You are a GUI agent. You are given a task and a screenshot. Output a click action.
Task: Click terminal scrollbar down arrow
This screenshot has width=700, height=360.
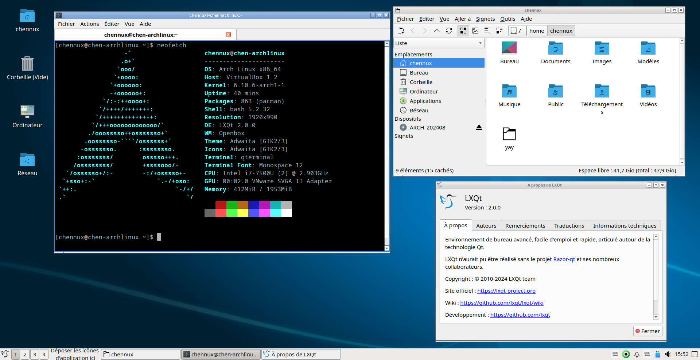(387, 248)
